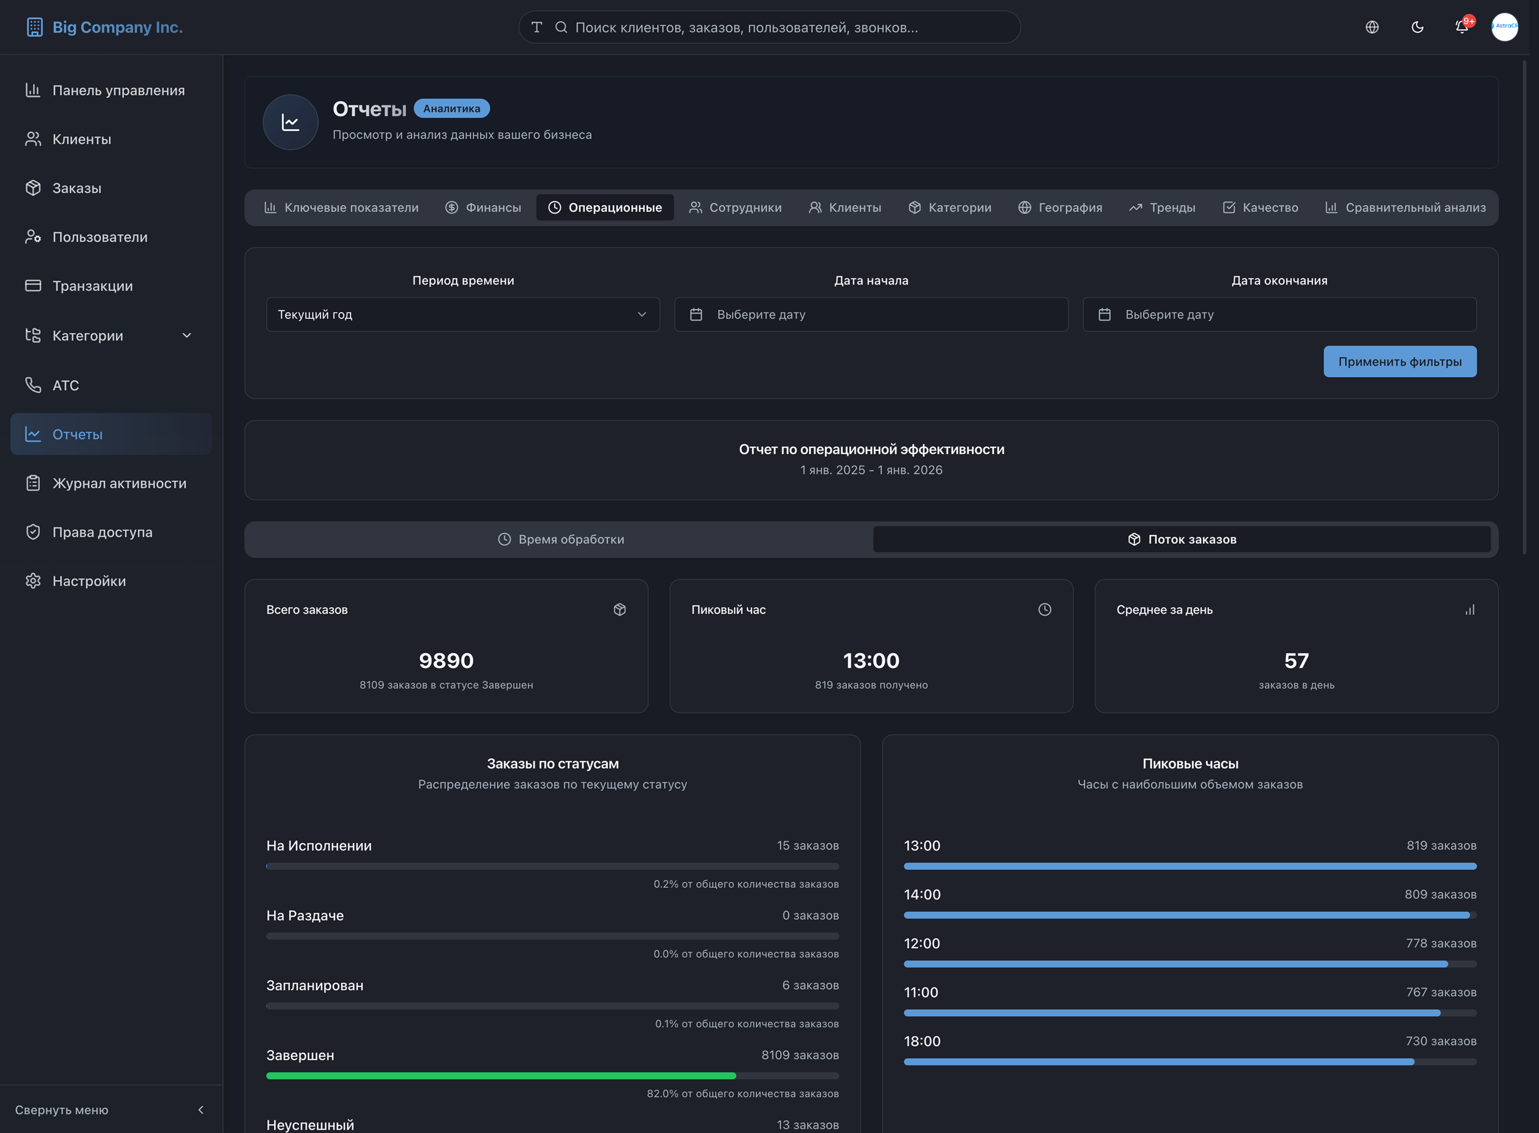Screen dimensions: 1539x1133
Task: Click Применить фильтры button
Action: (1400, 362)
